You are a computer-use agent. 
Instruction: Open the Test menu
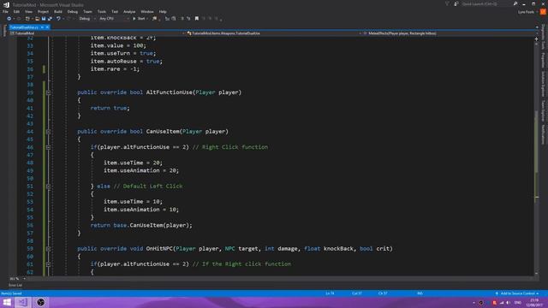click(115, 12)
